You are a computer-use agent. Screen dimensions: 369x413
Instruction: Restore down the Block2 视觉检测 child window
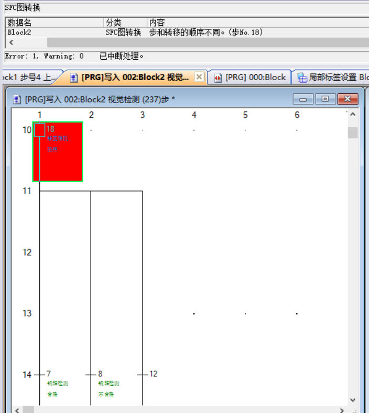pyautogui.click(x=325, y=99)
